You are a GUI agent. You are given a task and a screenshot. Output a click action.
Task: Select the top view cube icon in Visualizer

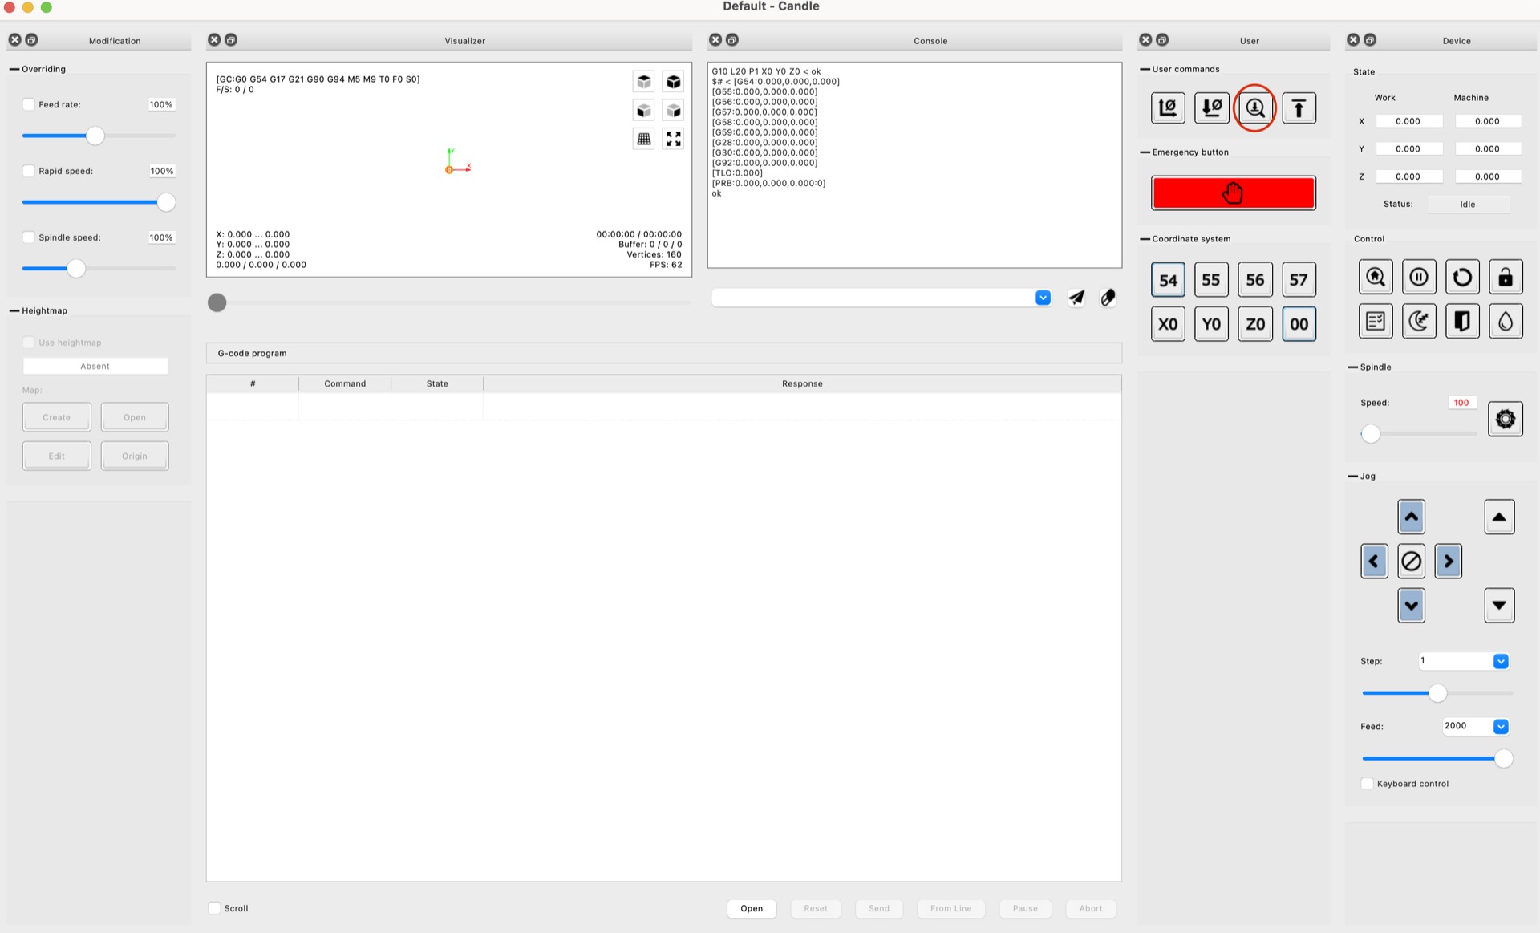644,81
